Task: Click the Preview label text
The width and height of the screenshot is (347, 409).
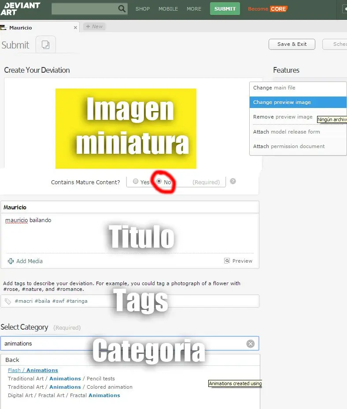Action: (x=242, y=261)
